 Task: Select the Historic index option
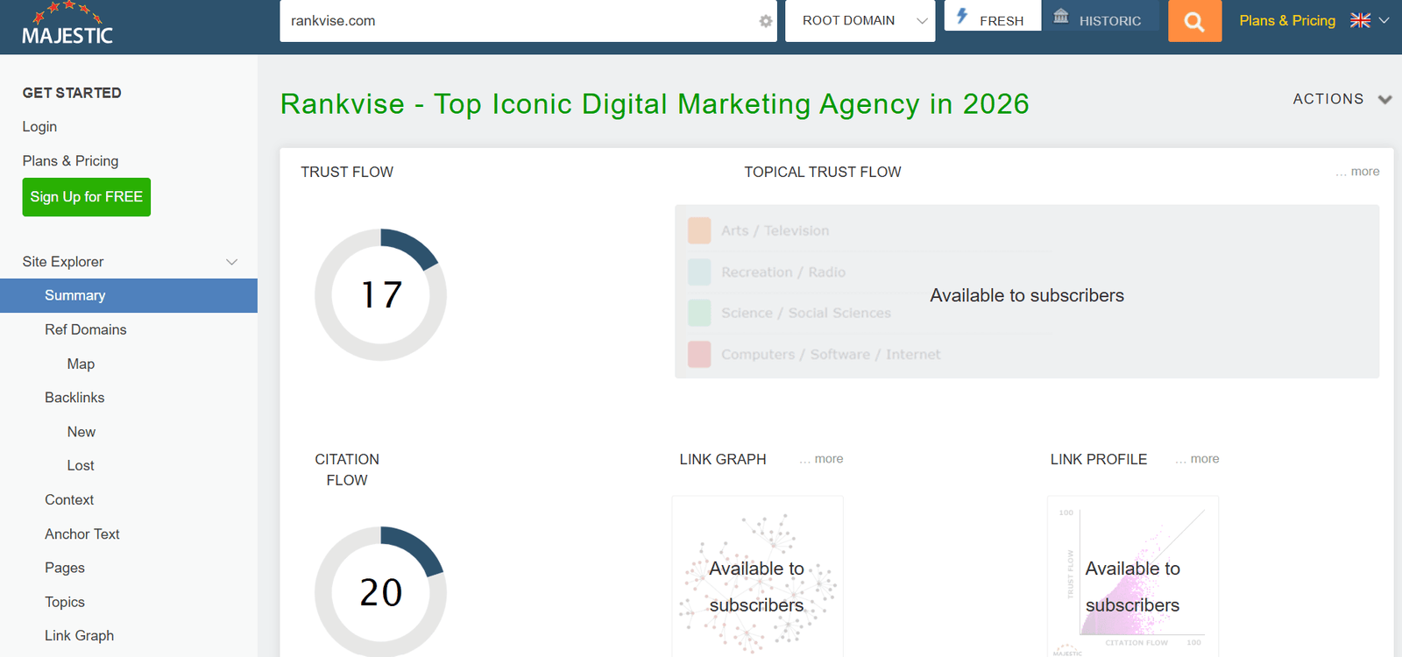click(1100, 18)
